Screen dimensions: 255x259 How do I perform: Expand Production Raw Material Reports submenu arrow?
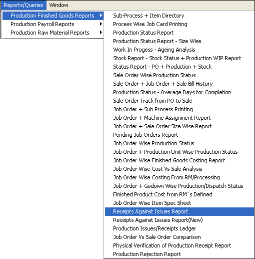pos(100,33)
